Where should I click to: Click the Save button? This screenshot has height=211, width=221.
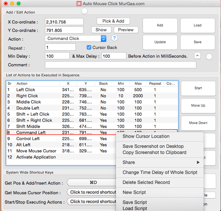pyautogui.click(x=198, y=42)
